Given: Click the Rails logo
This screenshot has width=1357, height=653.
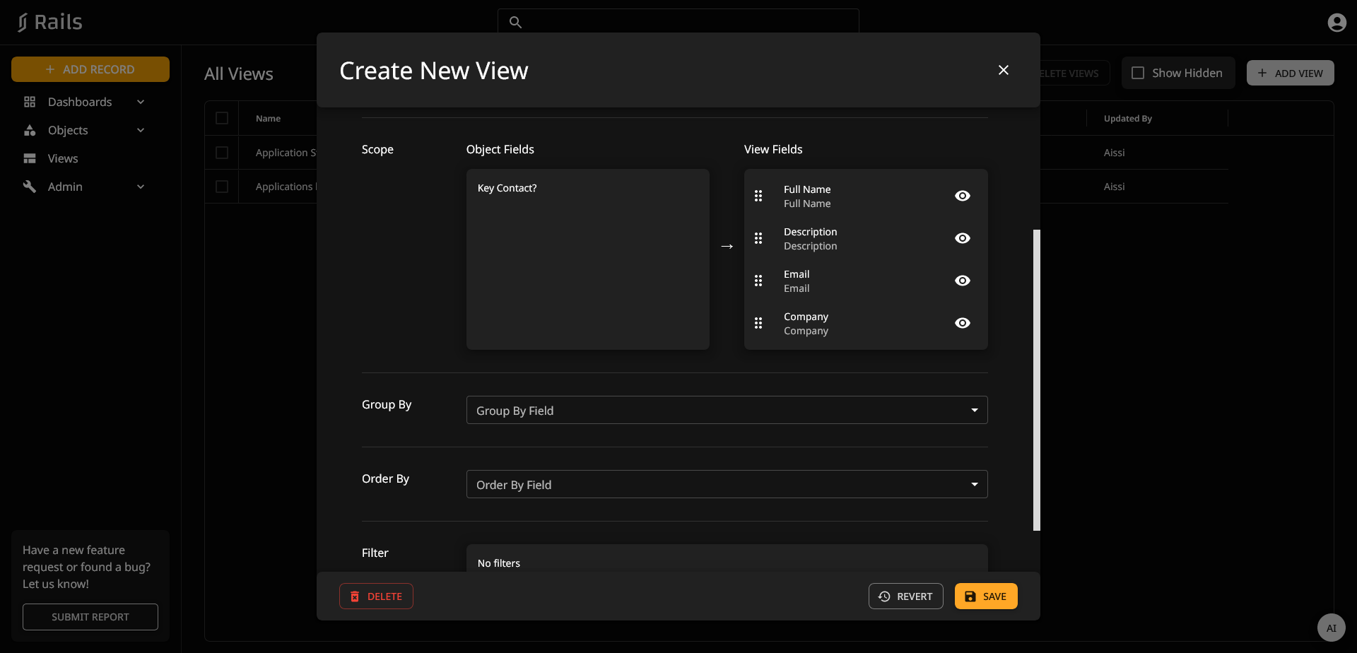Looking at the screenshot, I should pyautogui.click(x=49, y=23).
